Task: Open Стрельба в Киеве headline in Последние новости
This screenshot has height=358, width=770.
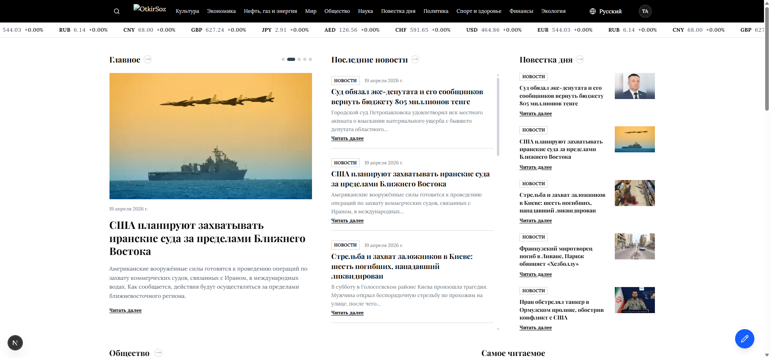Action: 402,266
